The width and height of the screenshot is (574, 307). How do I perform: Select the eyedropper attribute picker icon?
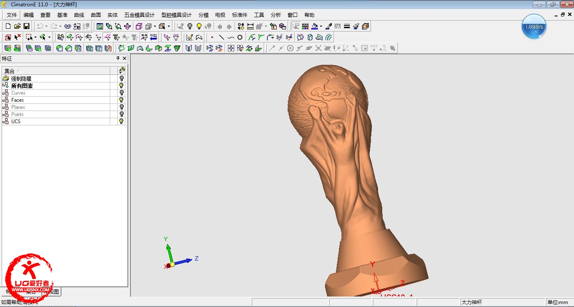point(328,26)
